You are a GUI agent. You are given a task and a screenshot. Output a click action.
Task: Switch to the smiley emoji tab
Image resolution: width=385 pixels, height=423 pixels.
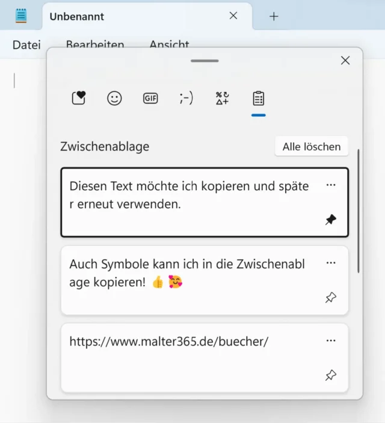tap(114, 98)
